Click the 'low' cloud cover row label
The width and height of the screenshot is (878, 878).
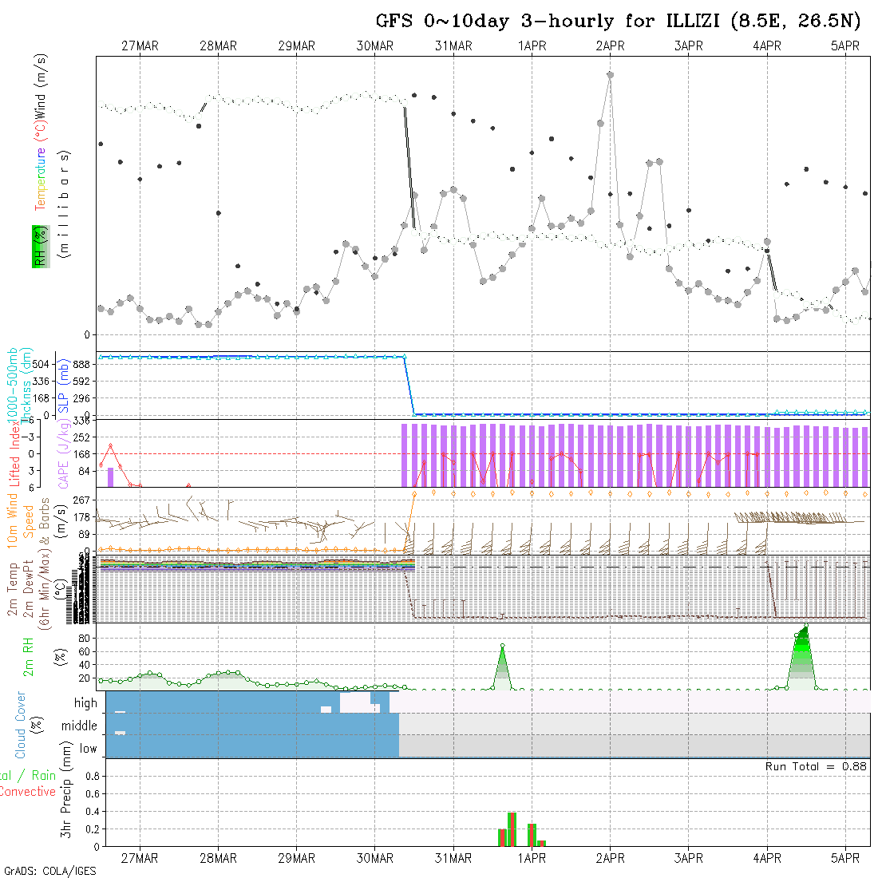(x=88, y=749)
